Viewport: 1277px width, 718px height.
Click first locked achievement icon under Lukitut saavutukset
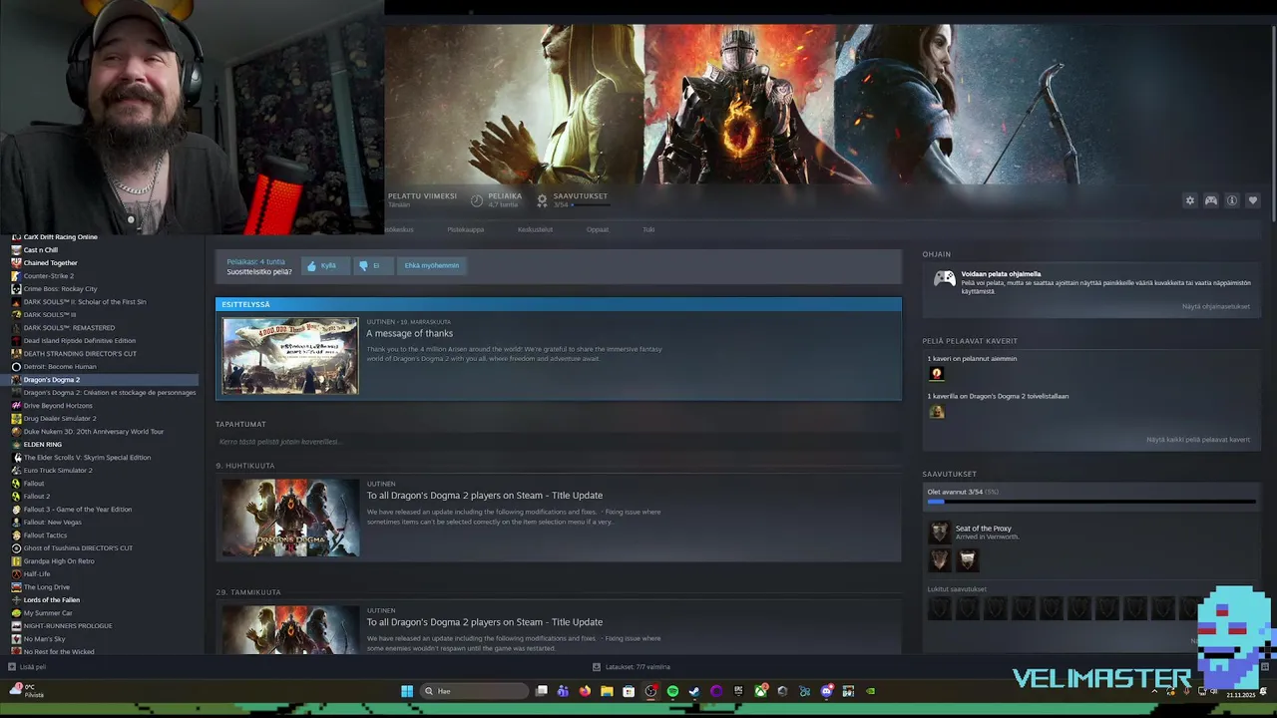click(939, 608)
